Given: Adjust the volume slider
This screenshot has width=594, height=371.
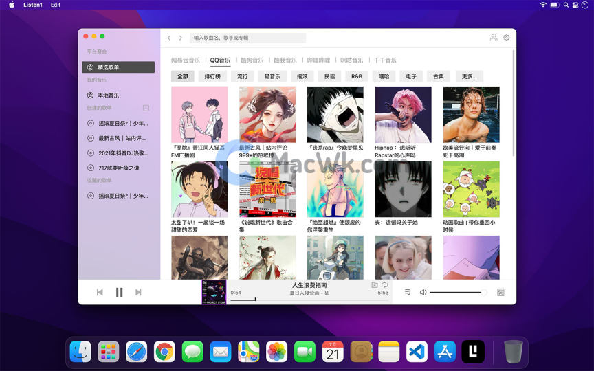Looking at the screenshot, I should click(x=458, y=292).
